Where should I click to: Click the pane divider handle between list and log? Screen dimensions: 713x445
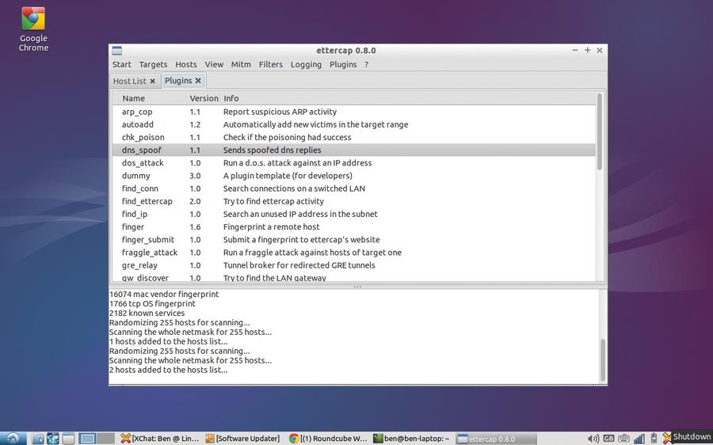[x=357, y=287]
